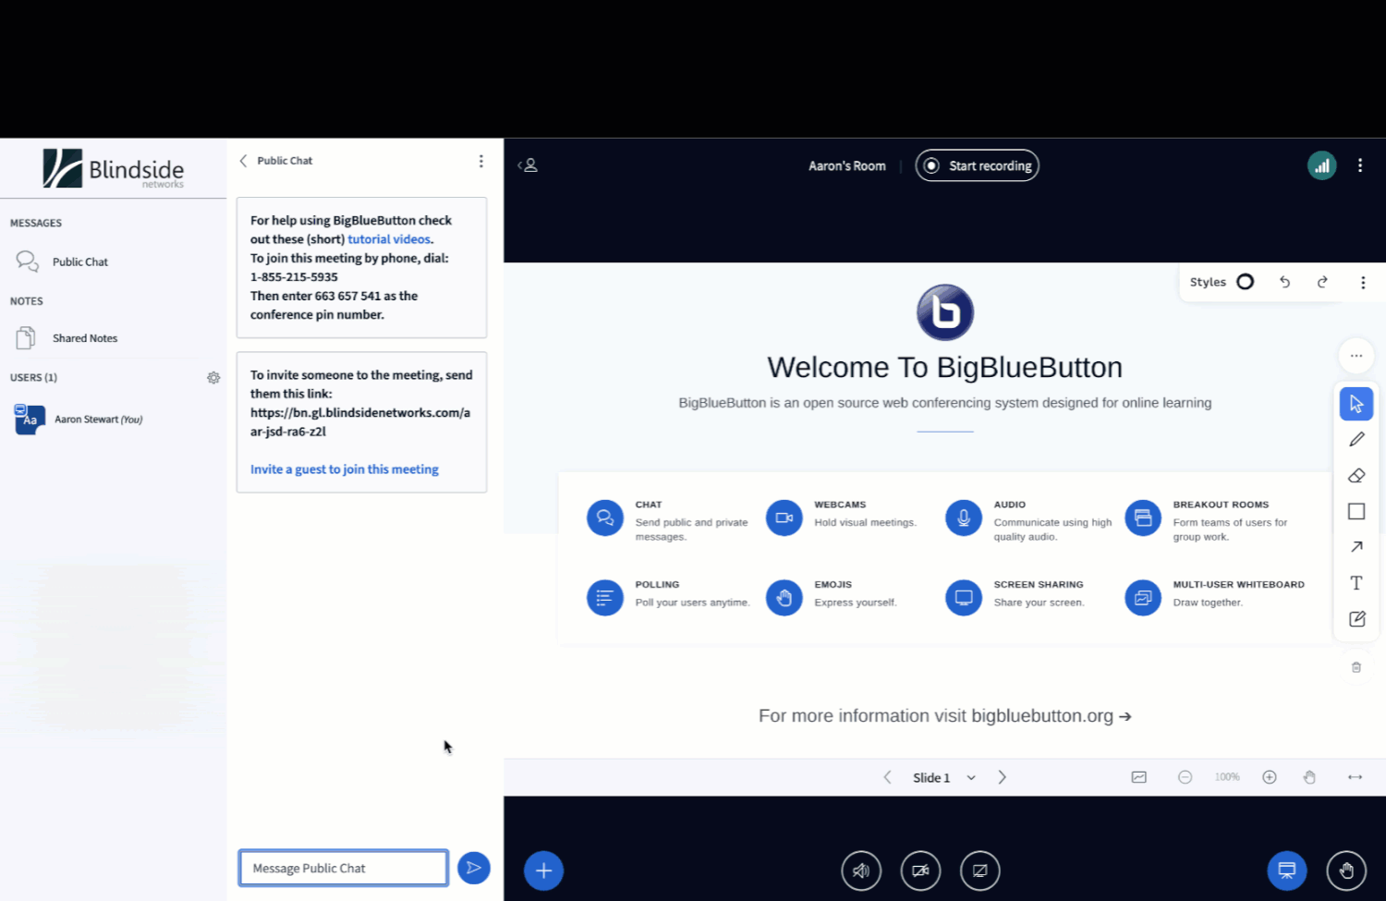Click the Emojis hand icon on slide
Viewport: 1386px width, 901px height.
[784, 598]
